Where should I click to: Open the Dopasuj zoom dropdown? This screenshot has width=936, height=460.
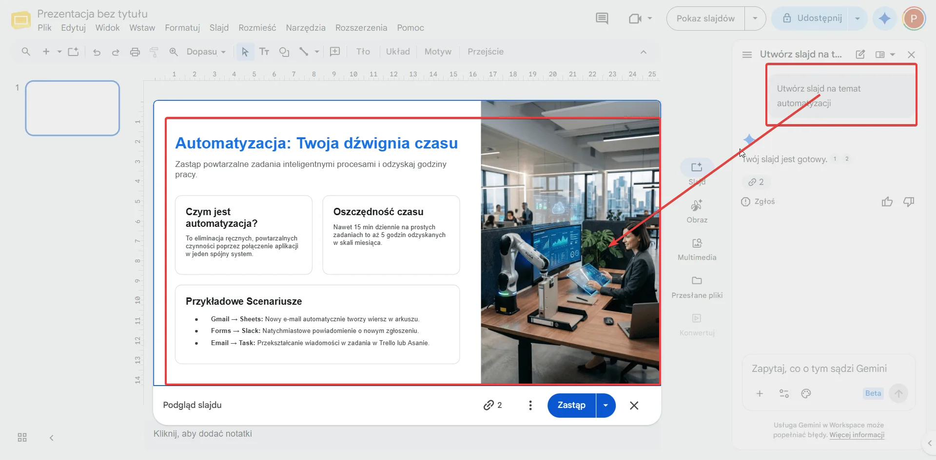pyautogui.click(x=206, y=52)
